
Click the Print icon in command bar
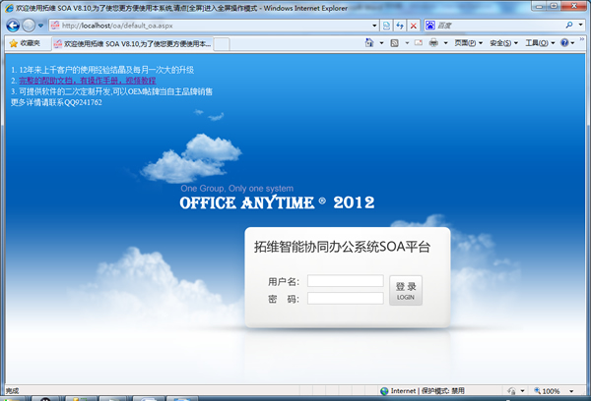[433, 43]
